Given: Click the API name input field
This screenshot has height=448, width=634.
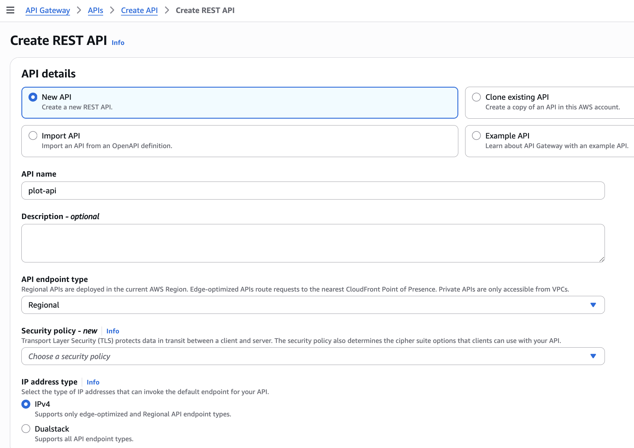Looking at the screenshot, I should point(313,191).
